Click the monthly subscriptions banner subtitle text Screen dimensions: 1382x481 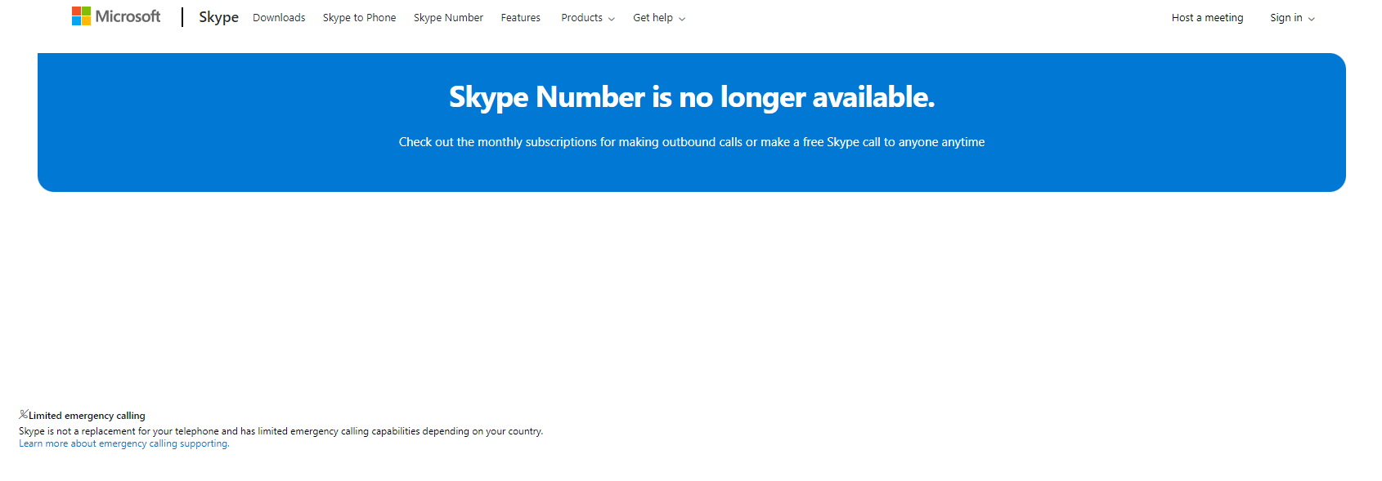click(691, 142)
